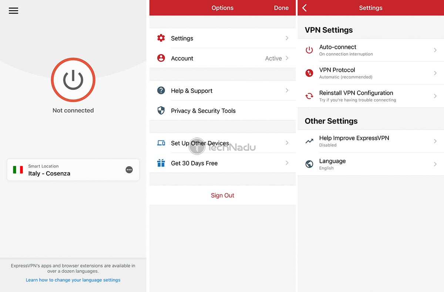The width and height of the screenshot is (444, 292).
Task: Click 'Automatic (recommended)' protocol value
Action: [x=346, y=77]
